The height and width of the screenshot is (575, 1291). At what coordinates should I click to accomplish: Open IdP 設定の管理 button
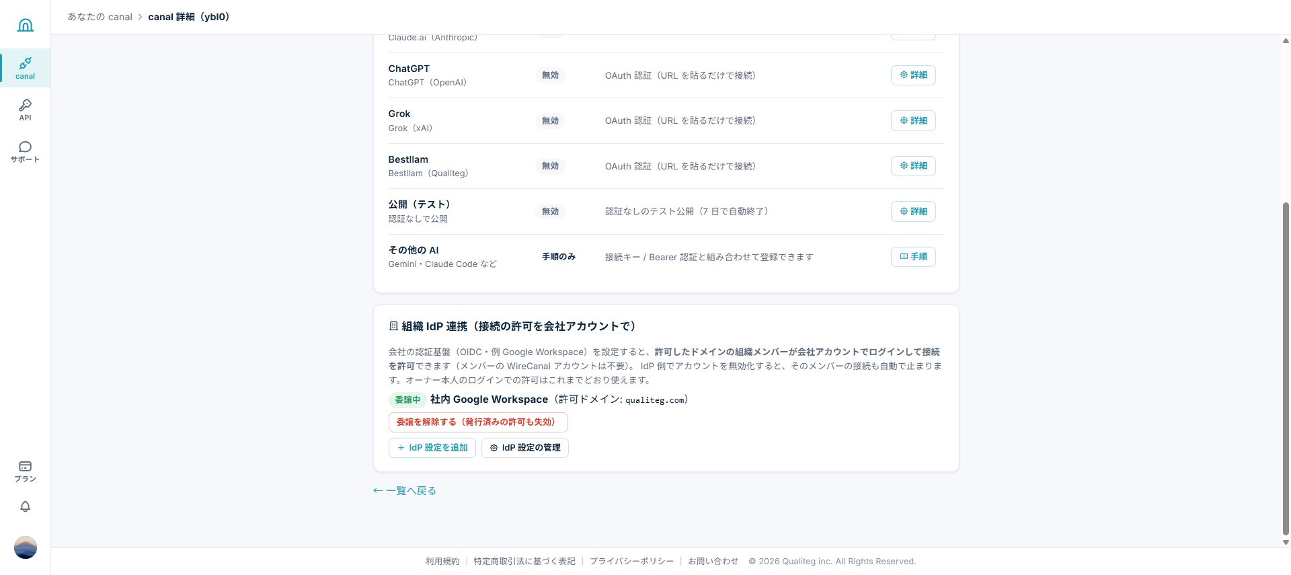[x=525, y=448]
